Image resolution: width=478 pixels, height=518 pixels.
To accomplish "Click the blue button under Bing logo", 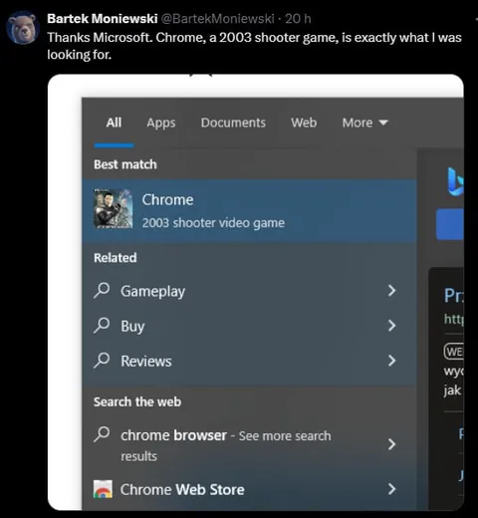I will (x=450, y=224).
